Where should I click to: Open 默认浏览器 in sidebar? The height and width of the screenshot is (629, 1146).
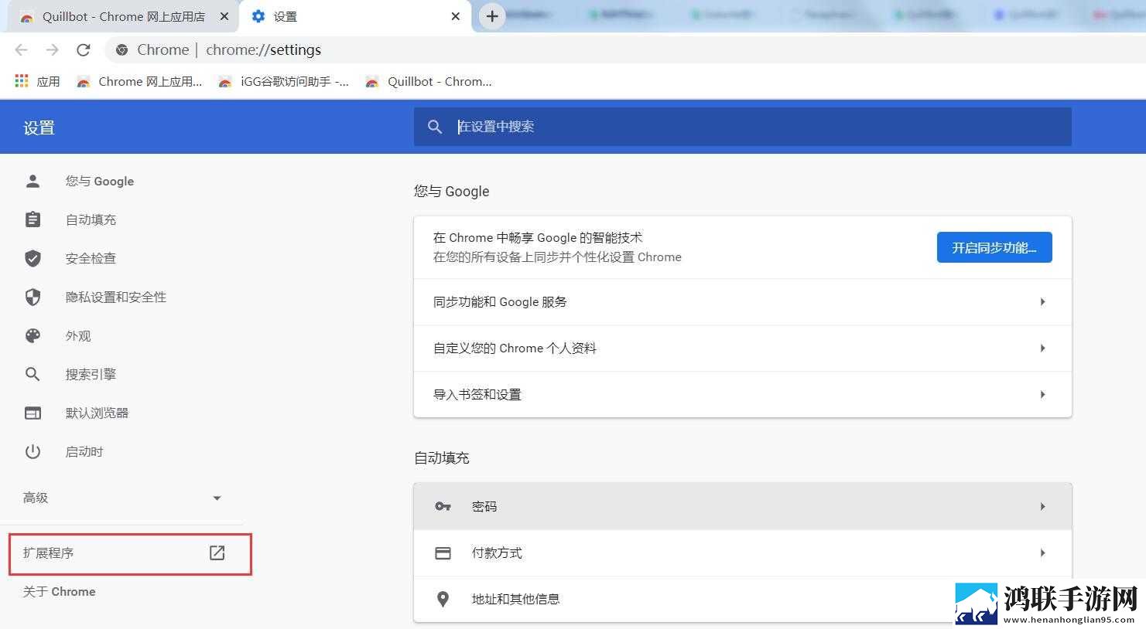pos(97,413)
